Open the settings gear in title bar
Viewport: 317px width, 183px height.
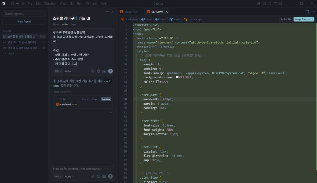pos(280,3)
